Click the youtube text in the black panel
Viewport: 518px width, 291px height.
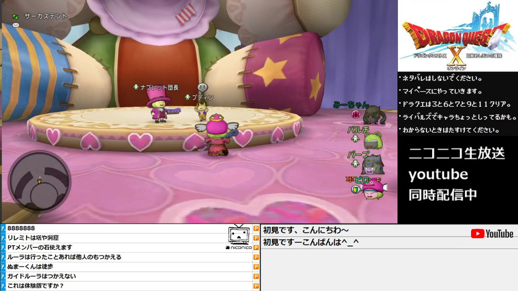tap(438, 174)
